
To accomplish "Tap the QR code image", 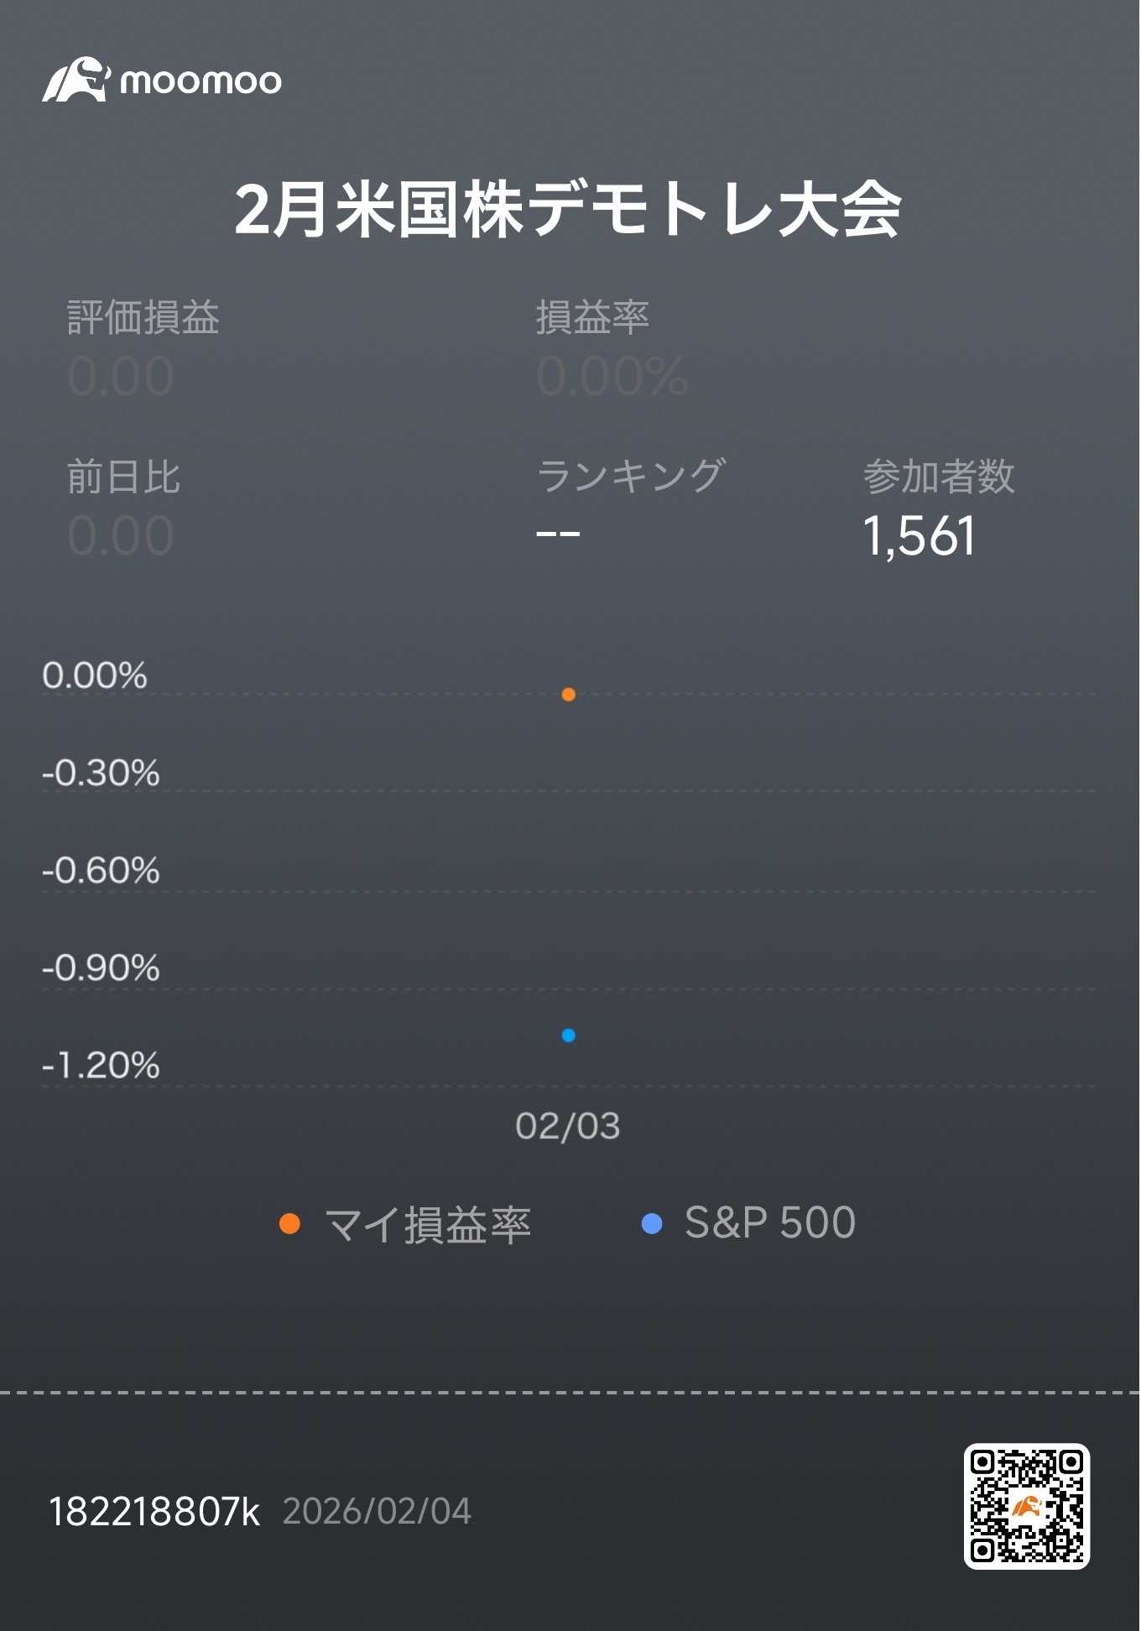I will [1026, 1506].
